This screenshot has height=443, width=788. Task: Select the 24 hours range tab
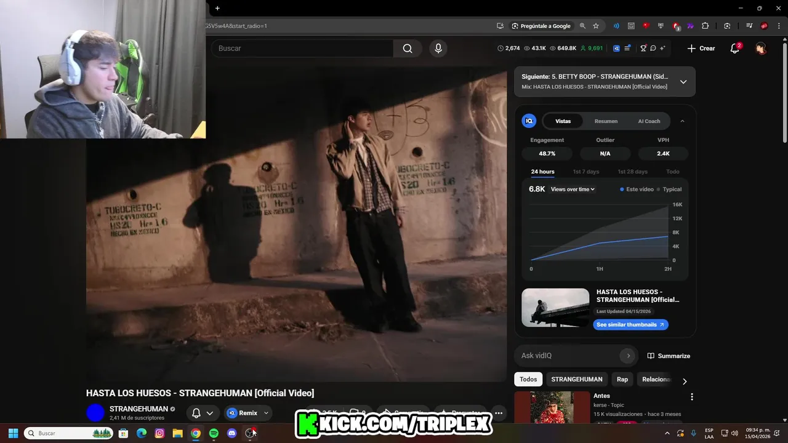pos(542,172)
